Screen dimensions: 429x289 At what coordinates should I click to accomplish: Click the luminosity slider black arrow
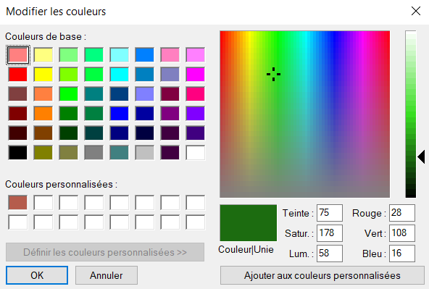tap(421, 156)
